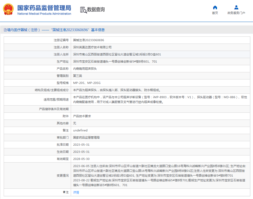
Task: Click the 产品储存条件及有效期 label
Action: tap(54, 109)
